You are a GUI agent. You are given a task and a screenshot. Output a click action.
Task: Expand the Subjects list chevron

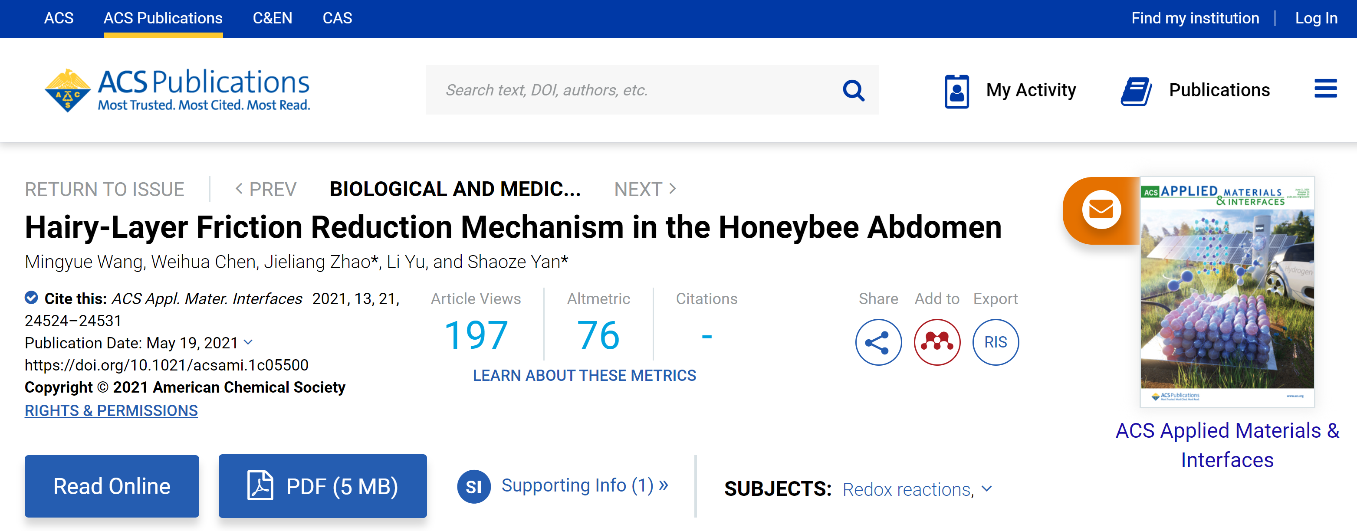coord(987,489)
